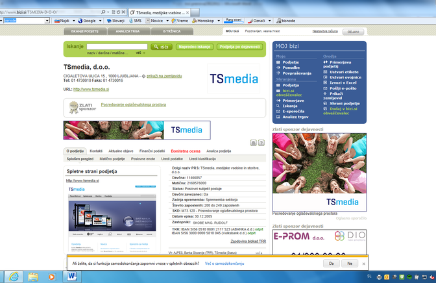The image size is (436, 283).
Task: Click the address bar search magnifier
Action: click(103, 12)
